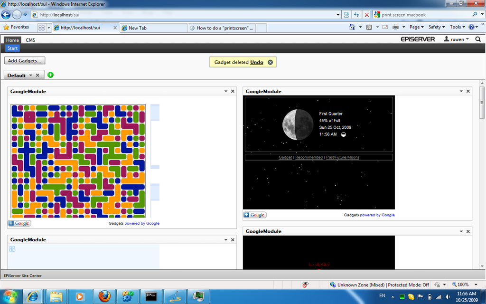Screen dimensions: 486x304
Task: Dismiss the Gadget deleted notification
Action: coord(270,62)
